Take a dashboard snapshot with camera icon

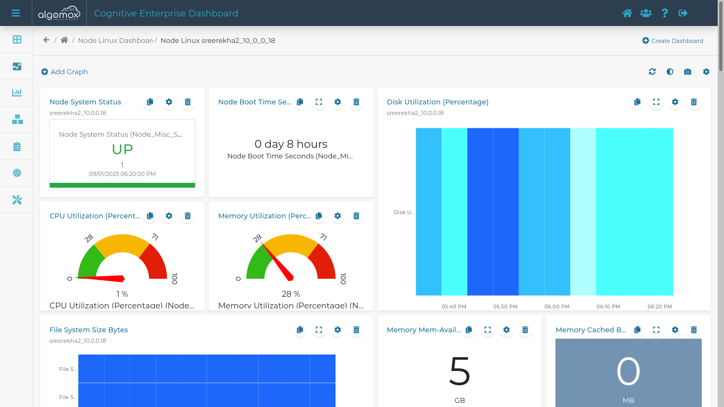click(687, 72)
